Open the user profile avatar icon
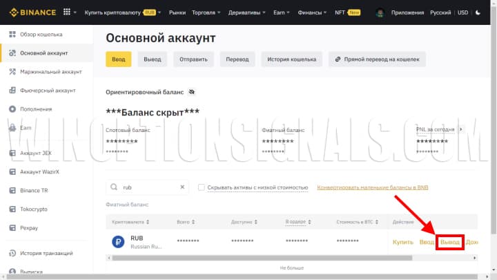This screenshot has height=280, width=497. (380, 12)
